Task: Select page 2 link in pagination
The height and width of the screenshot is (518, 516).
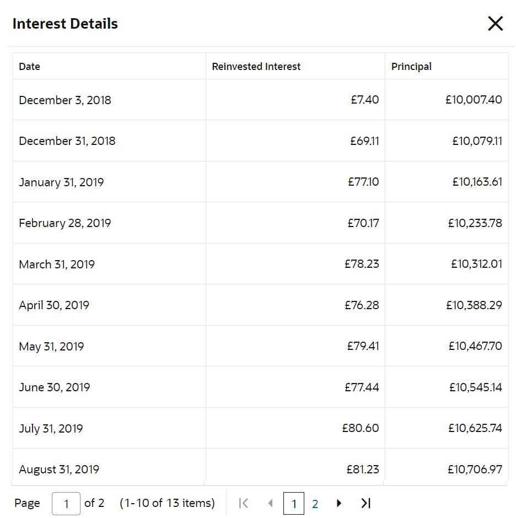Action: pyautogui.click(x=315, y=504)
